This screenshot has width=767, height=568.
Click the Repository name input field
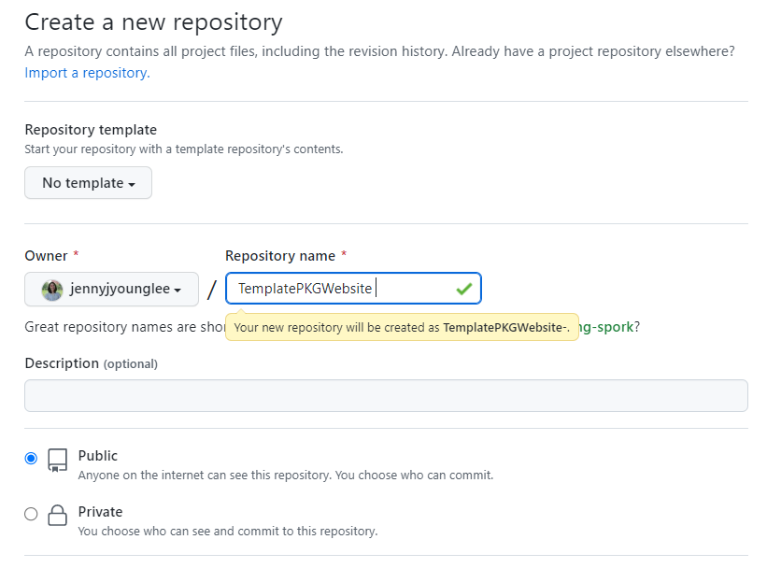353,288
